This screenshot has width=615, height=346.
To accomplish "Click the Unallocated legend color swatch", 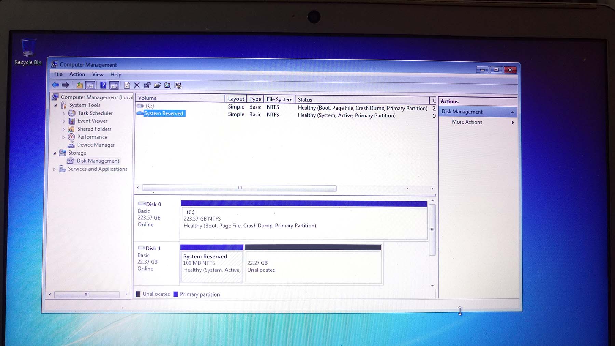I will [x=138, y=294].
